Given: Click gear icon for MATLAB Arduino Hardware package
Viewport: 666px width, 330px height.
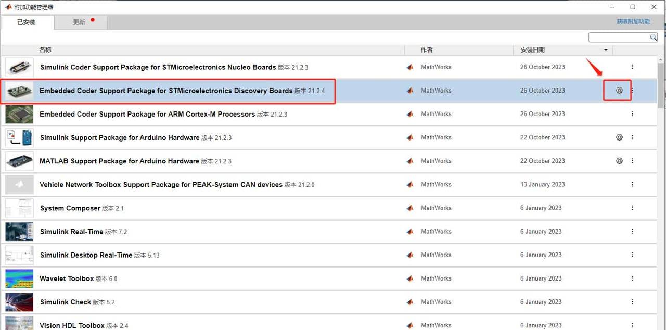Looking at the screenshot, I should 619,161.
